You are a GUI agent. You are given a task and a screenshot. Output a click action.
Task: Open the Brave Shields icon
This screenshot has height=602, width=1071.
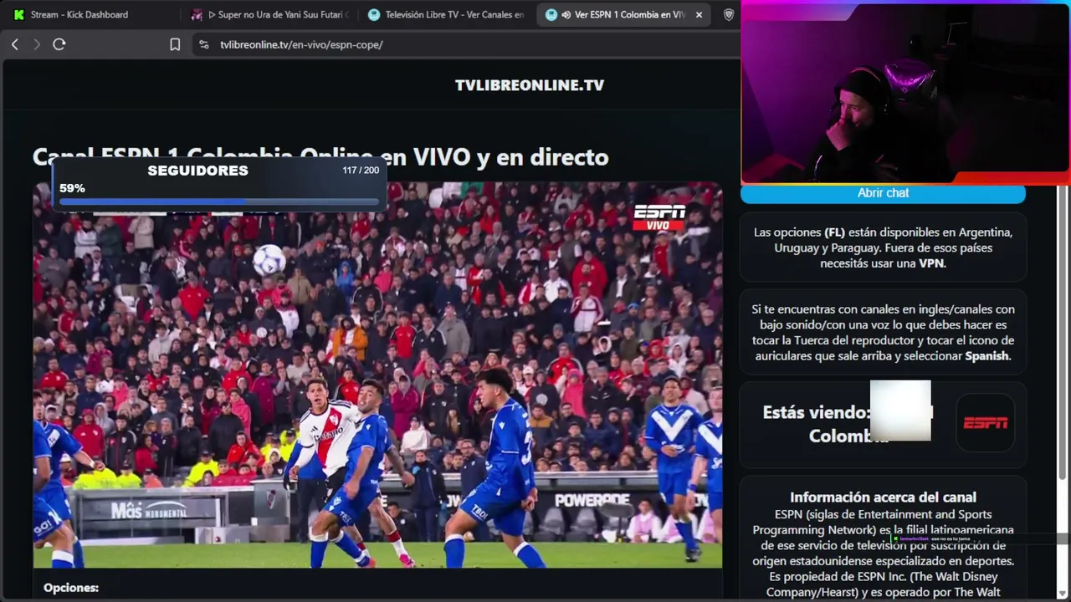[x=729, y=14]
